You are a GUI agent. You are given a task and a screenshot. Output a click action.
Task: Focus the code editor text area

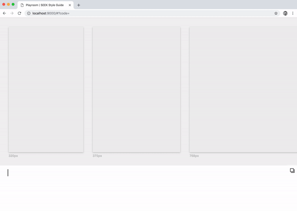point(148,188)
